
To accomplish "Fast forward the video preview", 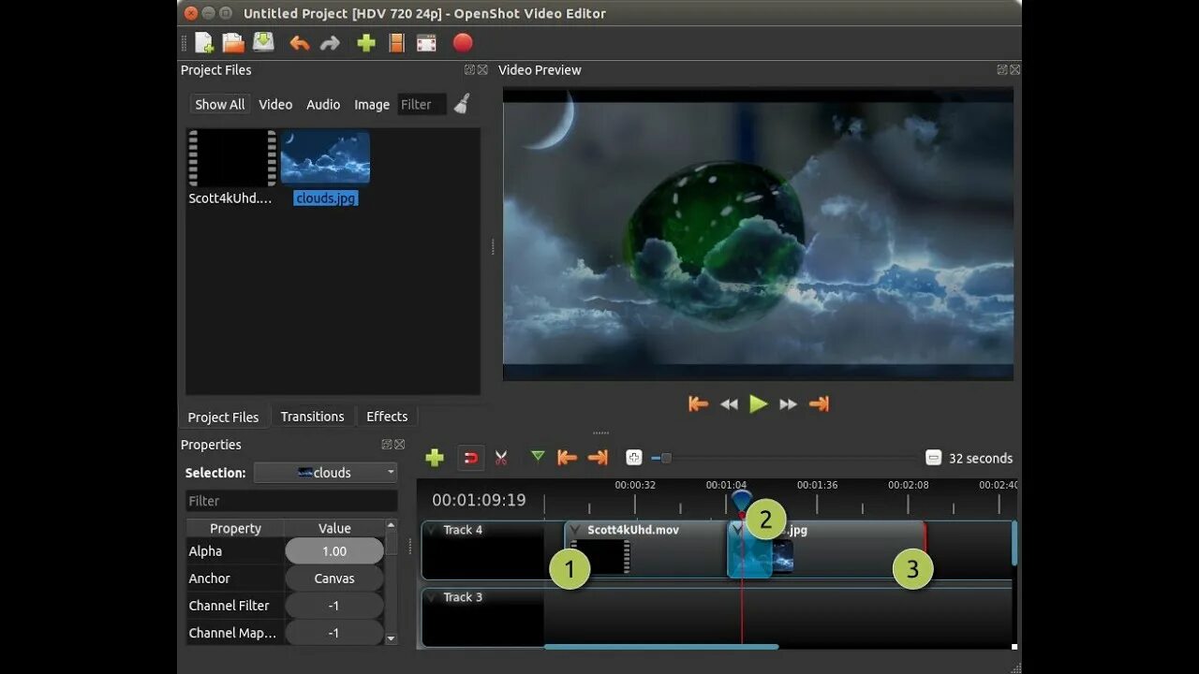I will 789,404.
